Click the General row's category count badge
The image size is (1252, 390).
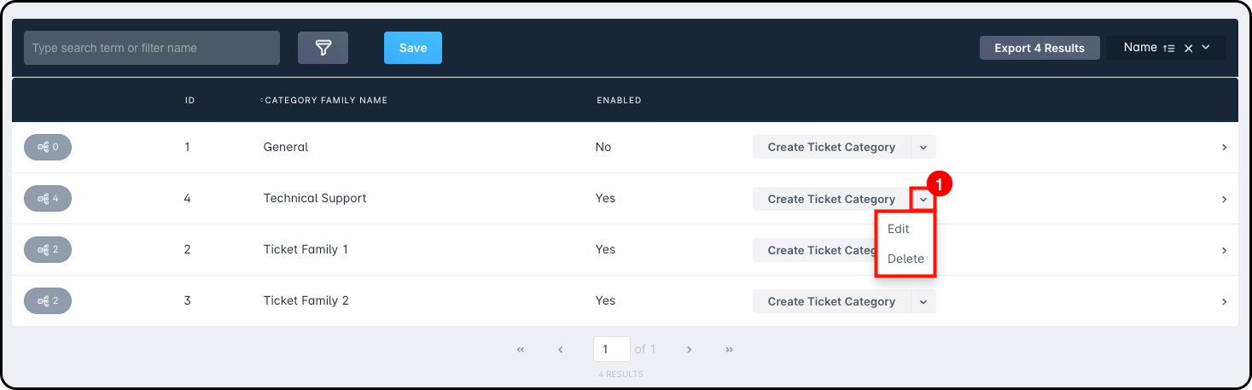[x=48, y=147]
